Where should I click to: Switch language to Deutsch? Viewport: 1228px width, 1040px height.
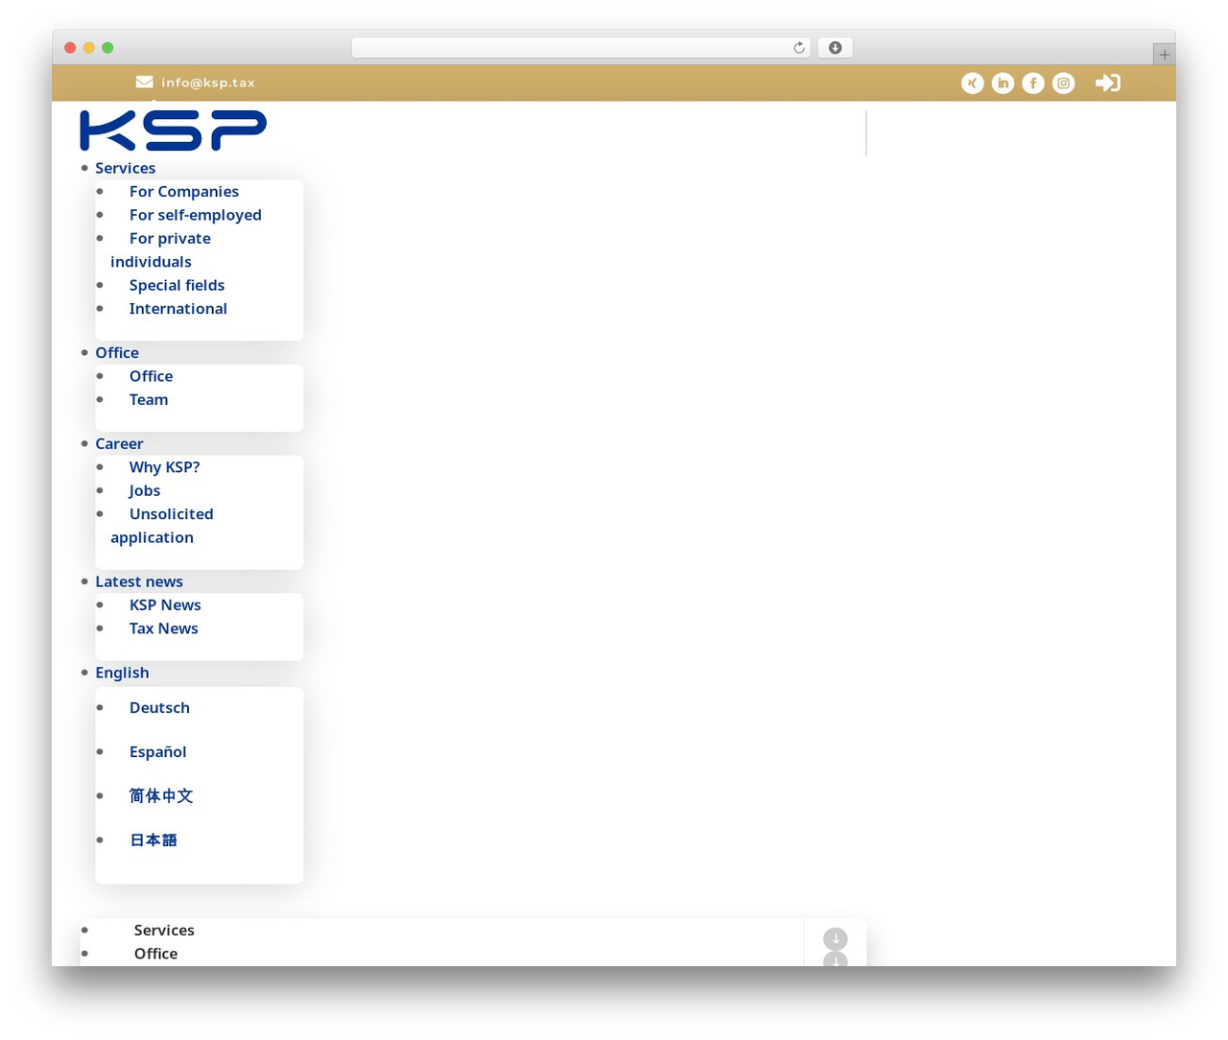pyautogui.click(x=159, y=708)
